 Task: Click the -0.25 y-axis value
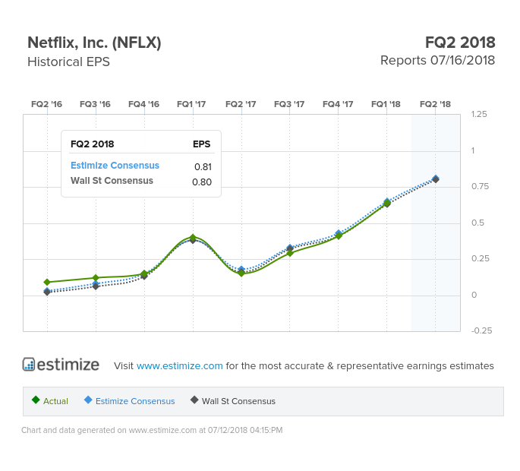[481, 330]
